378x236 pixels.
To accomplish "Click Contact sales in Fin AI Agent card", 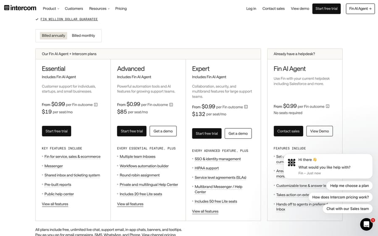I will pyautogui.click(x=288, y=131).
